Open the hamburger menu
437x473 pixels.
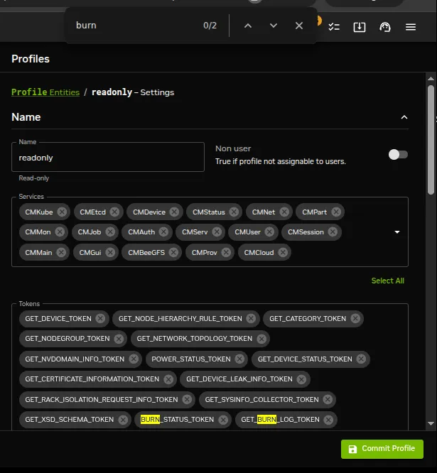pyautogui.click(x=411, y=27)
